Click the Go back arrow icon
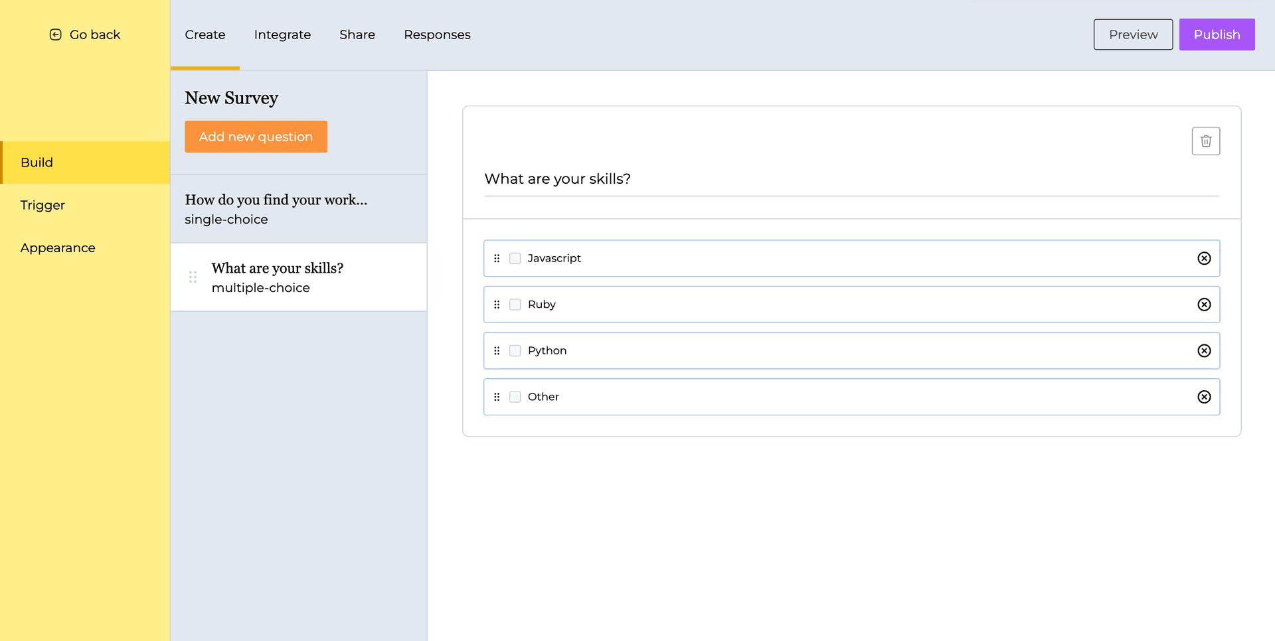The image size is (1275, 641). click(56, 34)
